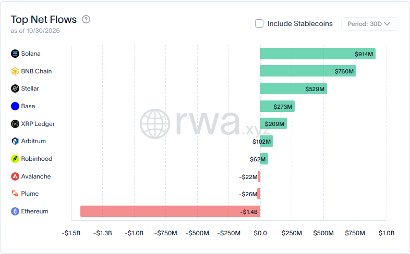410x254 pixels.
Task: Open the Period: 30D dropdown
Action: tap(370, 24)
